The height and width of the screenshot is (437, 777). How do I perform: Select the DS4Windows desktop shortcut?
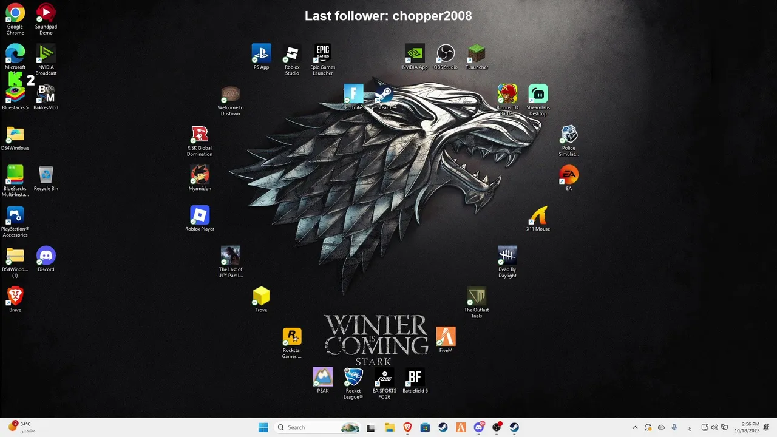[15, 138]
